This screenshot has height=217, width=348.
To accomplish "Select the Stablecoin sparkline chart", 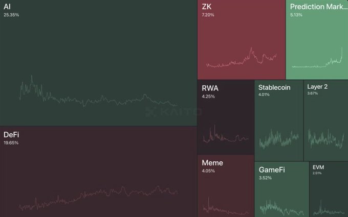I will (279, 139).
